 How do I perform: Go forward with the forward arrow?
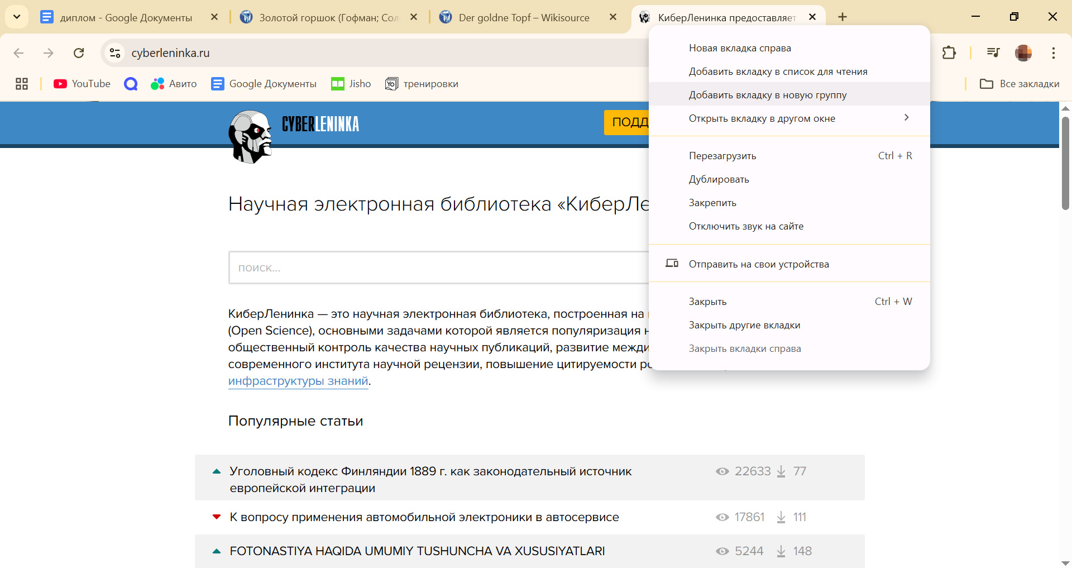point(49,53)
